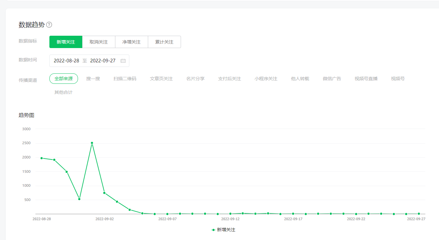Click the 数据趋势 section title

point(32,25)
